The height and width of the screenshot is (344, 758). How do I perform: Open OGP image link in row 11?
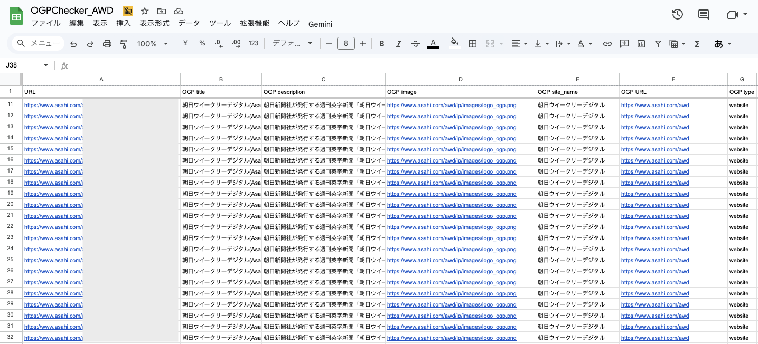[452, 105]
